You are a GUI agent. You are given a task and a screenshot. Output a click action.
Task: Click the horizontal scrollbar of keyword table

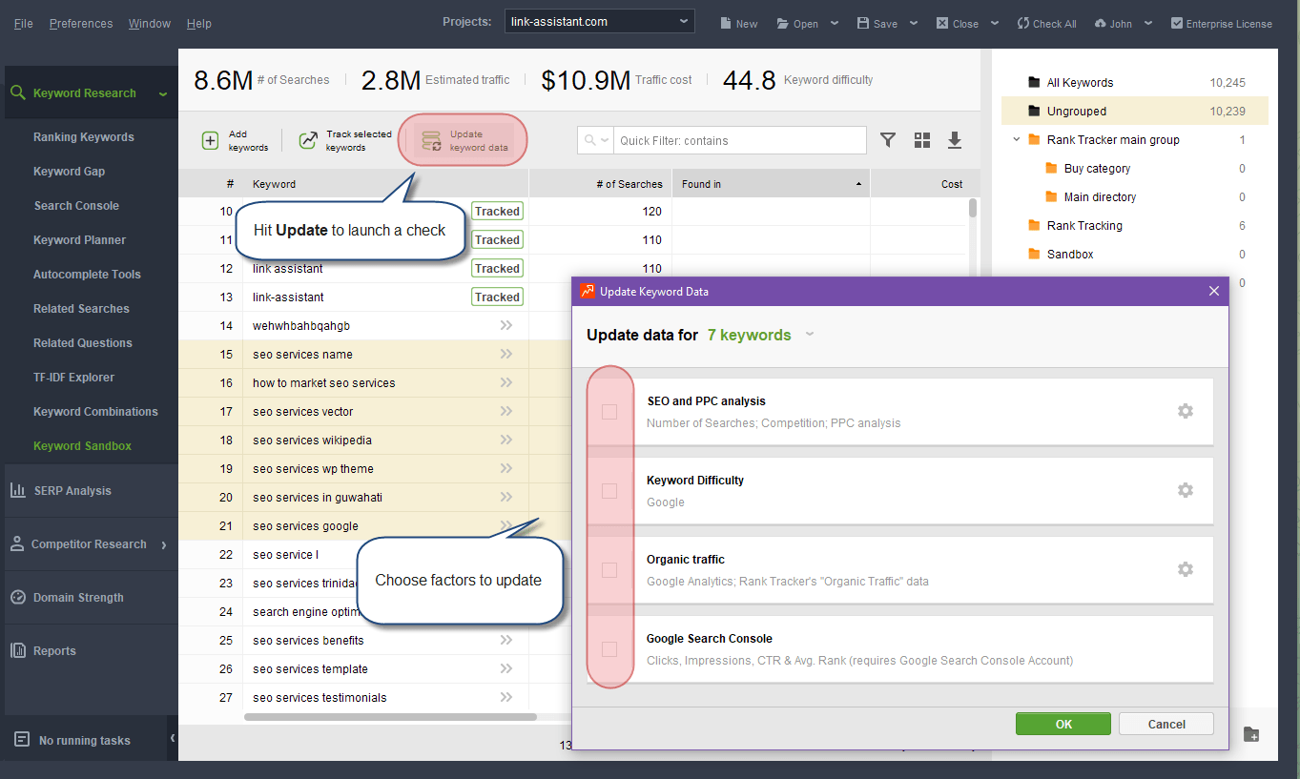(390, 716)
